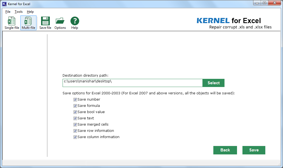283x168 pixels.
Task: Open the Tools menu
Action: pos(19,12)
